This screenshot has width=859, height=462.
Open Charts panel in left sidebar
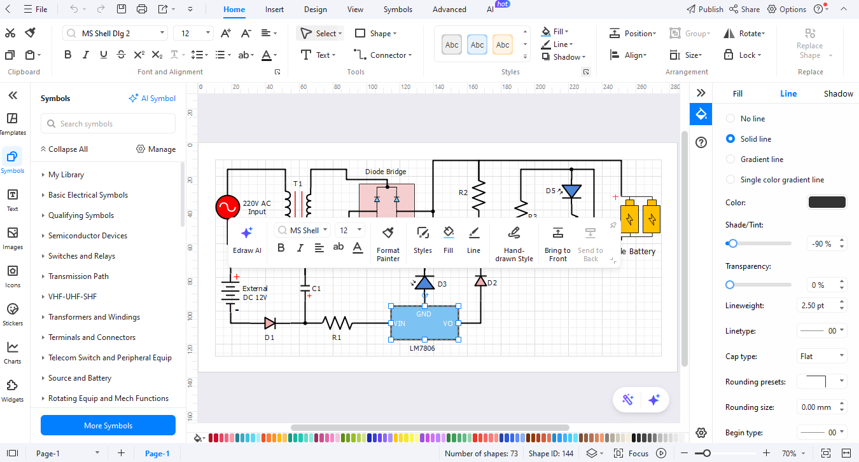pyautogui.click(x=12, y=352)
